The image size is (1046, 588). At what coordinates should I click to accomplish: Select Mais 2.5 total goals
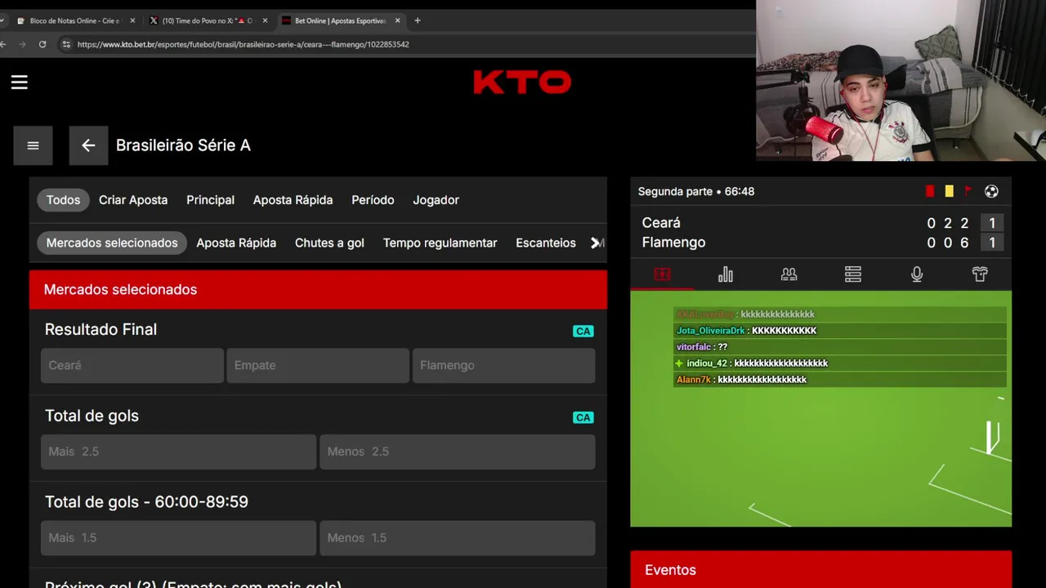178,452
